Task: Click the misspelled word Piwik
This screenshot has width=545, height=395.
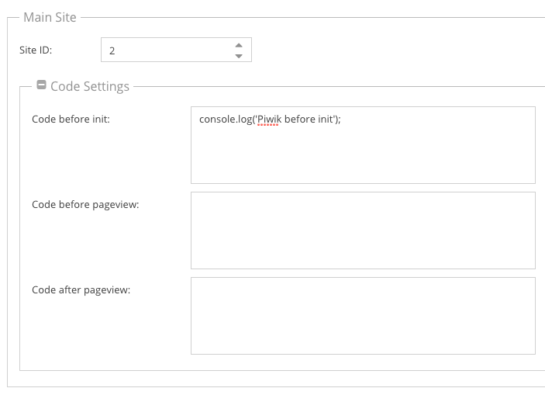Action: 269,120
